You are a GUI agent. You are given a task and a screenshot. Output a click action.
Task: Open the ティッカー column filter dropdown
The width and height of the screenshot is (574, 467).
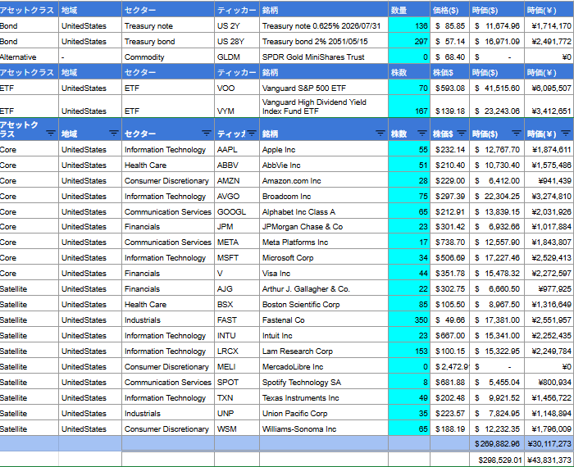click(x=252, y=133)
